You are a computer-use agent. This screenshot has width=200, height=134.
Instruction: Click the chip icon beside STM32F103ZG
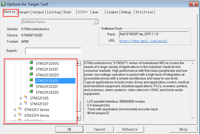tap(31, 91)
